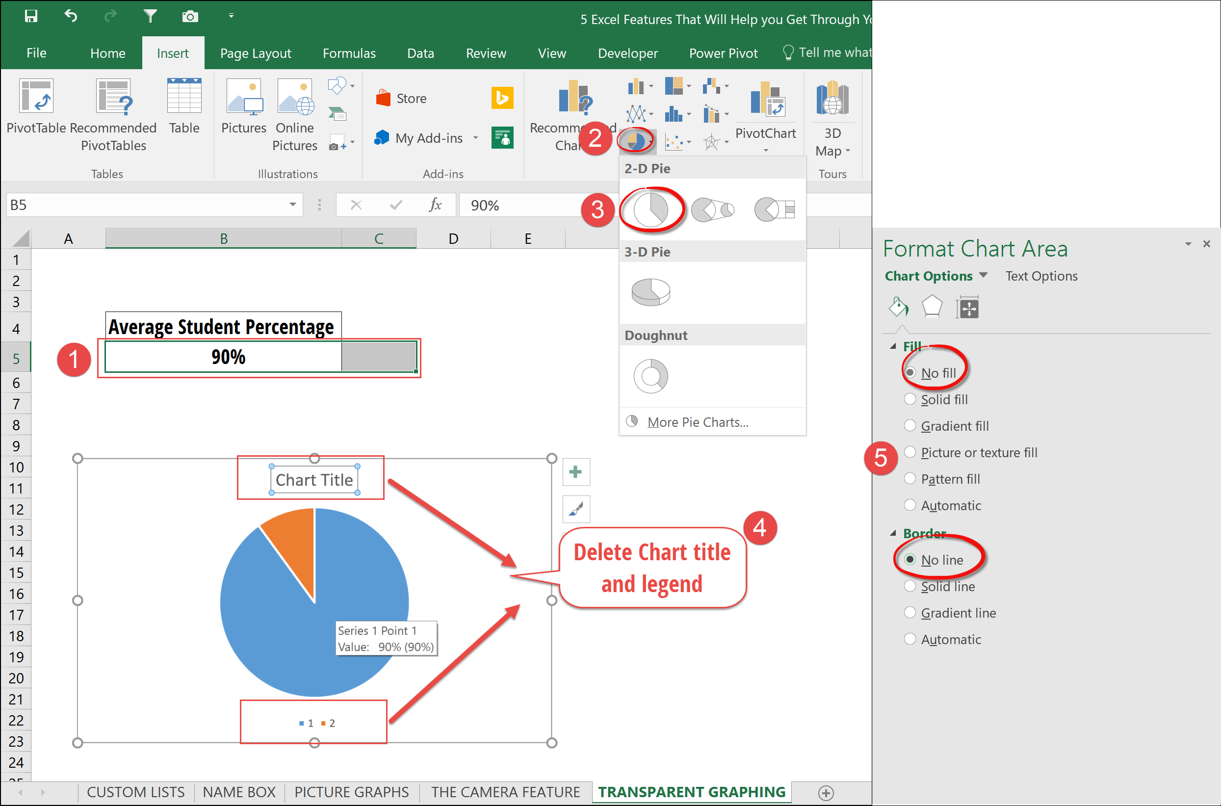Click the filter funnel icon in title bar
This screenshot has width=1221, height=806.
pyautogui.click(x=150, y=16)
